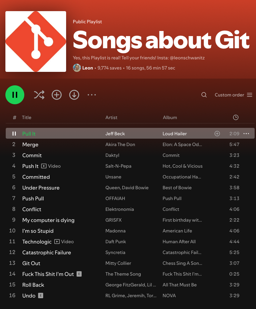Open artist Daft Punk
The image size is (256, 309).
click(x=116, y=242)
